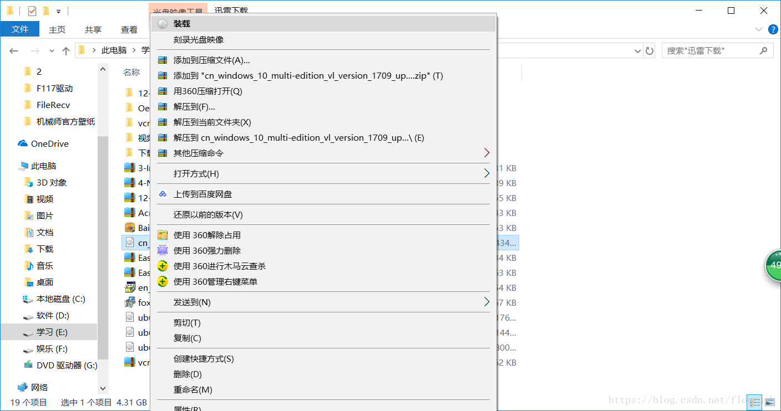
Task: Click the OneDrive cloud icon in the sidebar
Action: (x=23, y=143)
